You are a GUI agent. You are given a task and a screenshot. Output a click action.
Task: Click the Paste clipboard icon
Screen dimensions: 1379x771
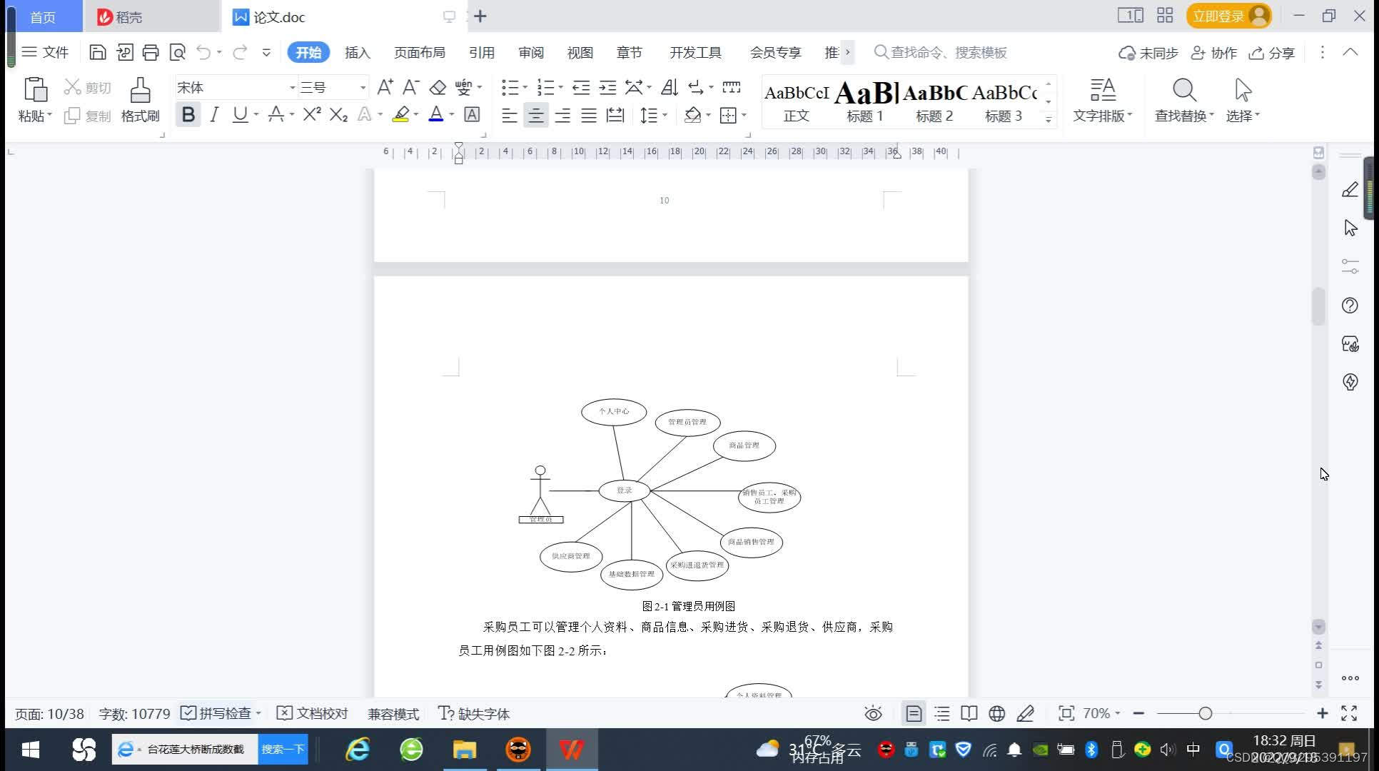pyautogui.click(x=35, y=91)
